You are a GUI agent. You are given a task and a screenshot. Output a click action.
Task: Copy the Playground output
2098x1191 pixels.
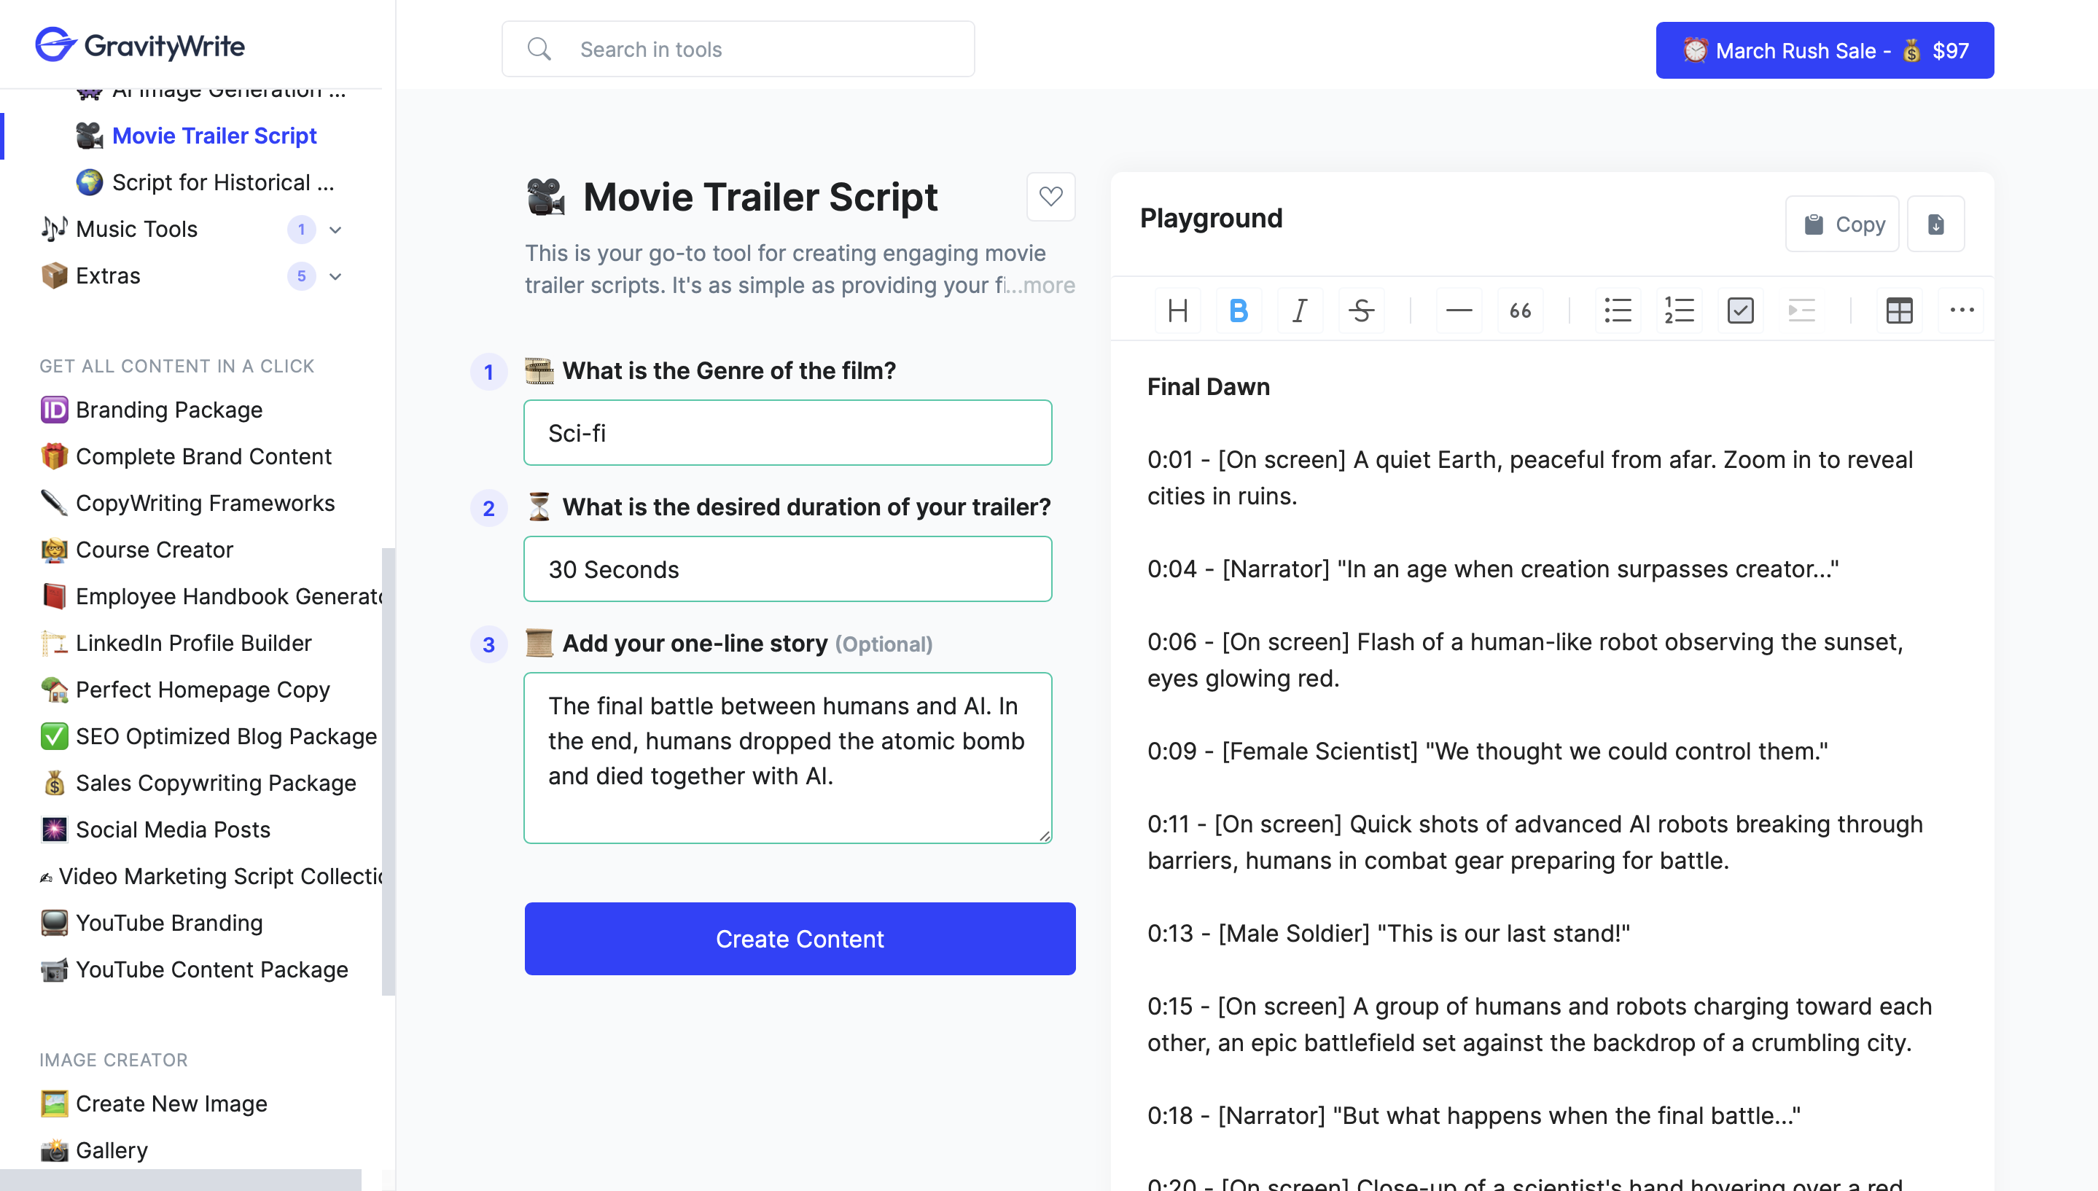pyautogui.click(x=1841, y=224)
